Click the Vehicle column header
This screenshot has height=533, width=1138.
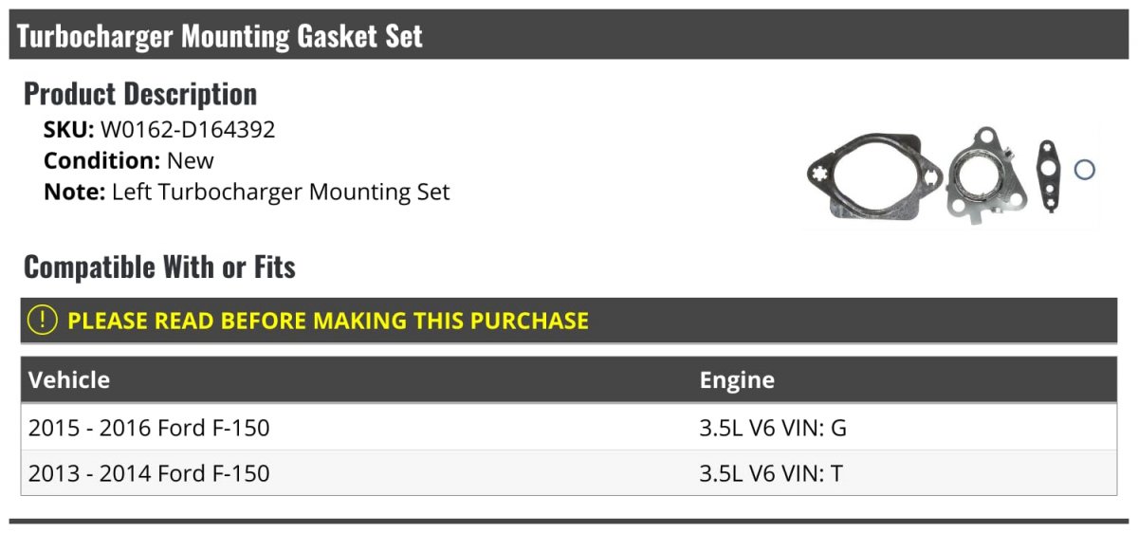69,380
